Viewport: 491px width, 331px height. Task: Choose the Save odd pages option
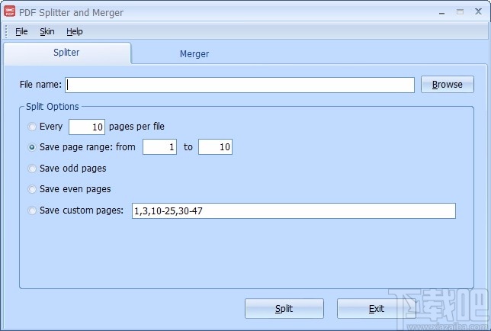click(32, 169)
